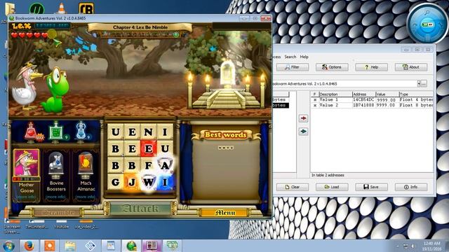Click the Float 4 bytes type cell

point(416,99)
